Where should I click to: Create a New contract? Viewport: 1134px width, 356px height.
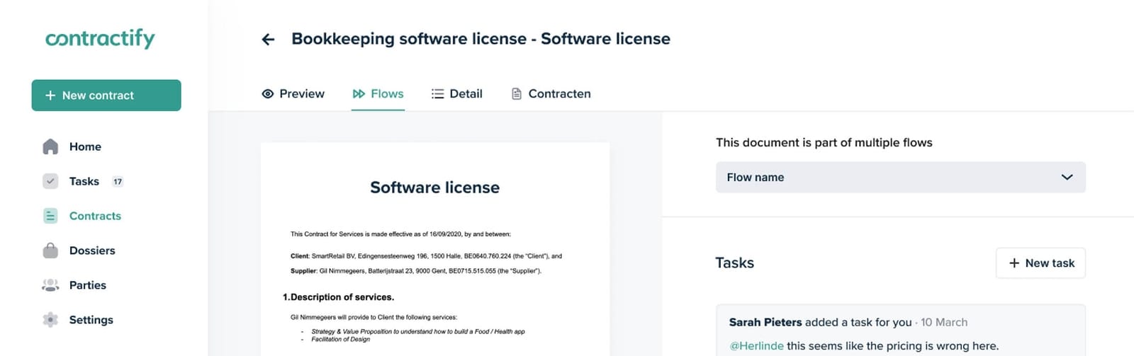[106, 96]
